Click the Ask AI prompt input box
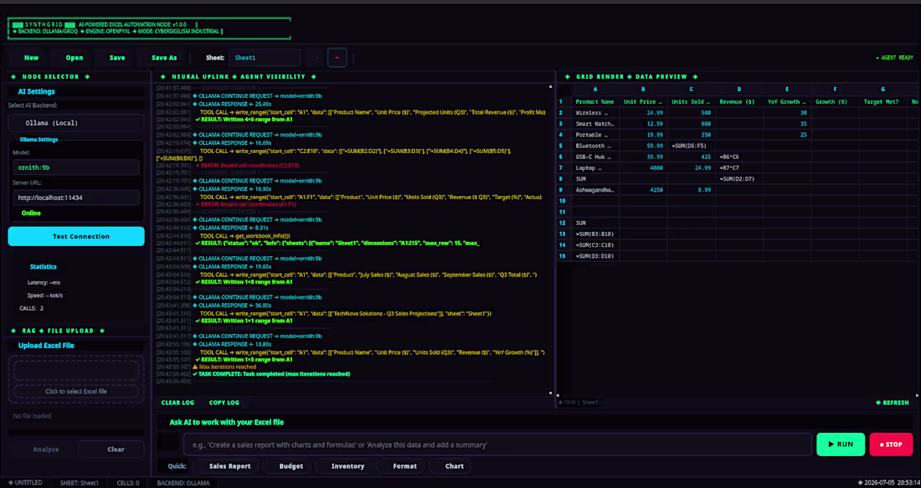Screen dimensions: 921x488 pos(498,444)
